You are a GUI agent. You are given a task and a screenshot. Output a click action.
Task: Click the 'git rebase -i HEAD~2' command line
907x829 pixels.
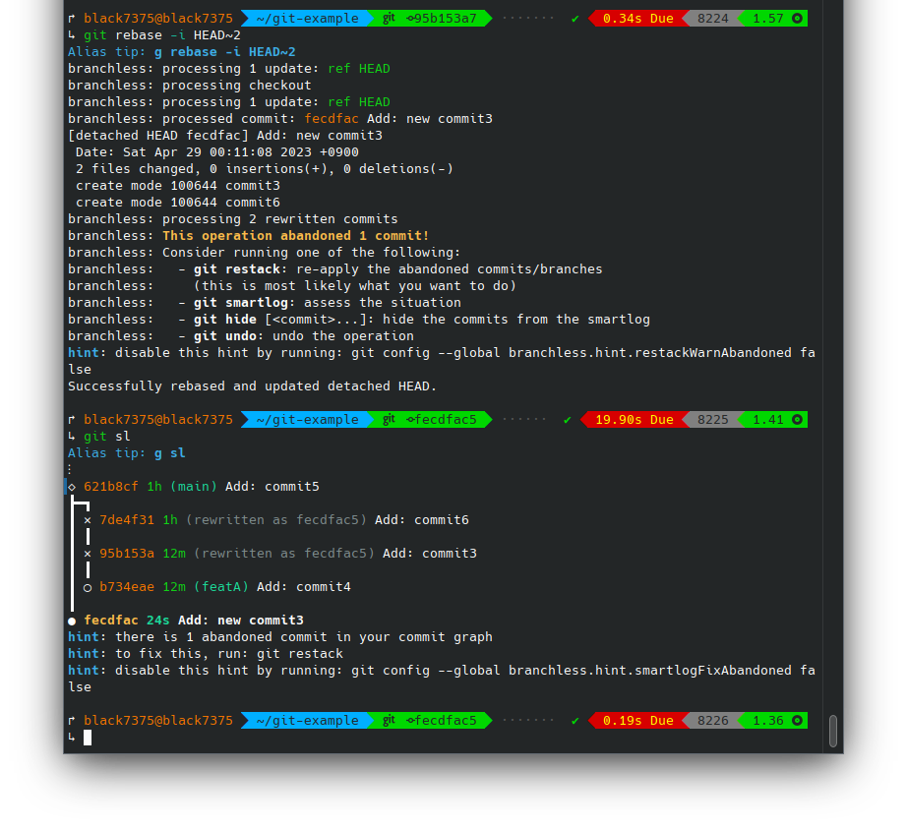coord(162,35)
